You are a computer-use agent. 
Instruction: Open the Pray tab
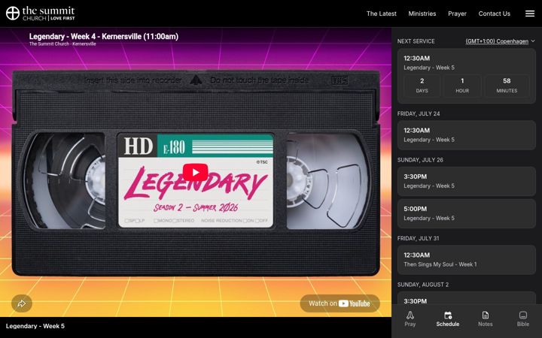pos(410,318)
